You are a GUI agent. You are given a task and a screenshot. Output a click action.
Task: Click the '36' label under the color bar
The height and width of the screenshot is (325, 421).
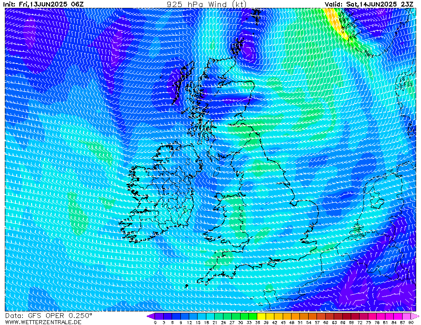(x=257, y=322)
